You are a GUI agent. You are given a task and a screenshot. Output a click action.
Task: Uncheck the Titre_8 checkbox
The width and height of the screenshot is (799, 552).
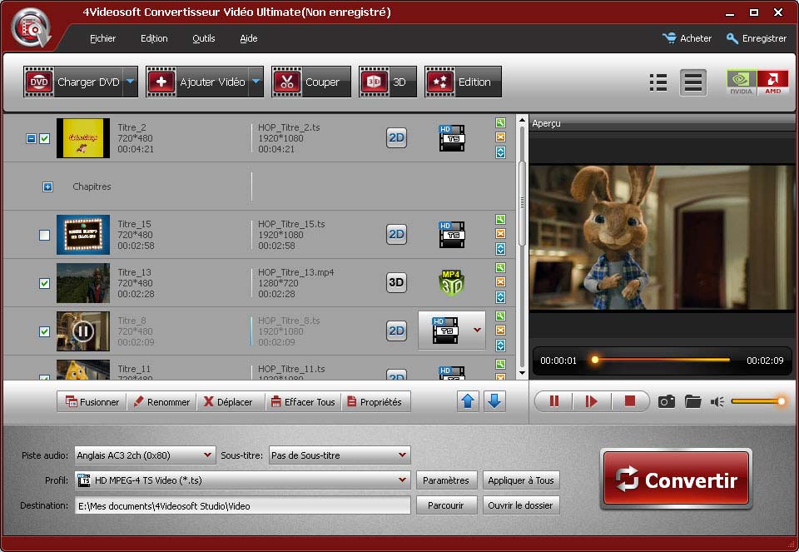coord(45,331)
